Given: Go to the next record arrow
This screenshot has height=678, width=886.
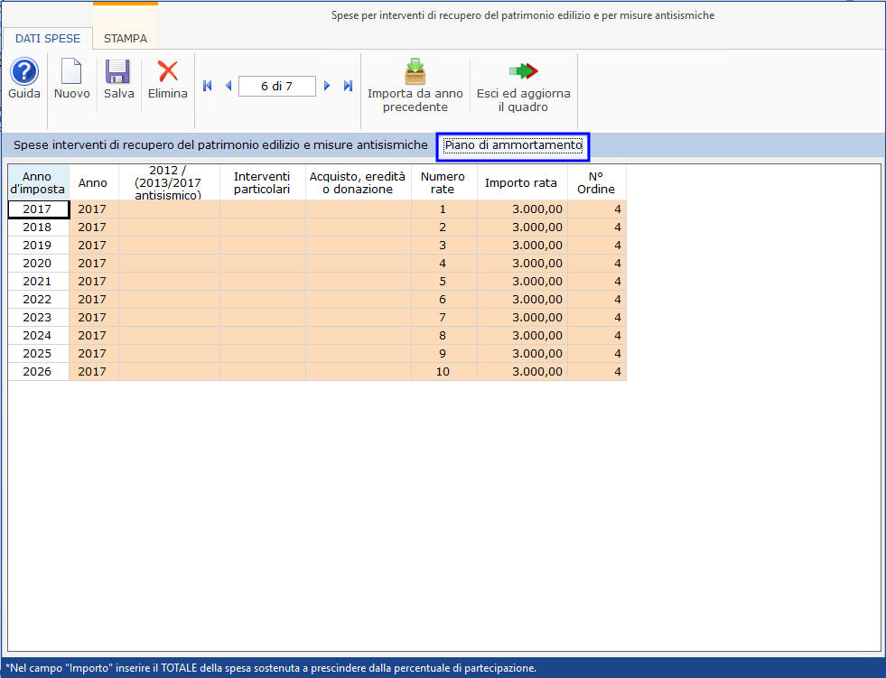Looking at the screenshot, I should (x=327, y=86).
